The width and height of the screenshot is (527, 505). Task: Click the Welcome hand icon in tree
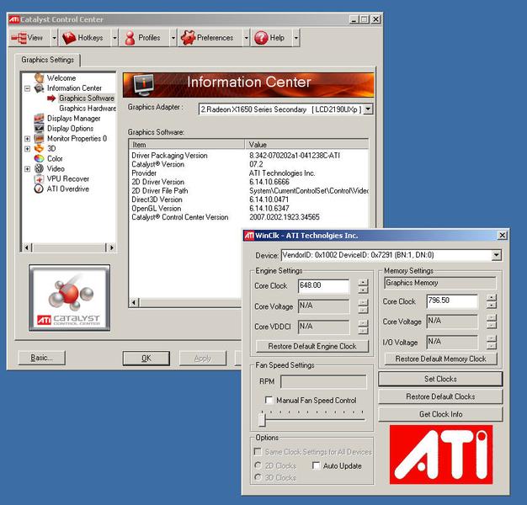40,78
